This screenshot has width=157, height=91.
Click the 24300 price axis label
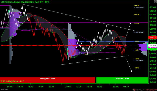click(153, 79)
